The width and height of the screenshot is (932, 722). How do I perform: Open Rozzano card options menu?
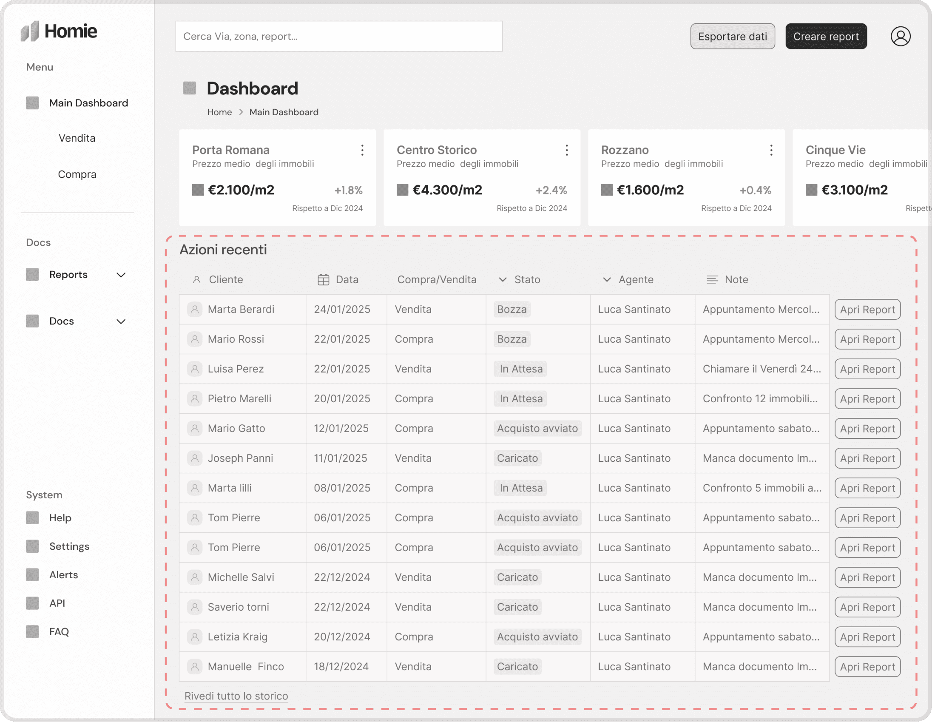click(x=771, y=150)
